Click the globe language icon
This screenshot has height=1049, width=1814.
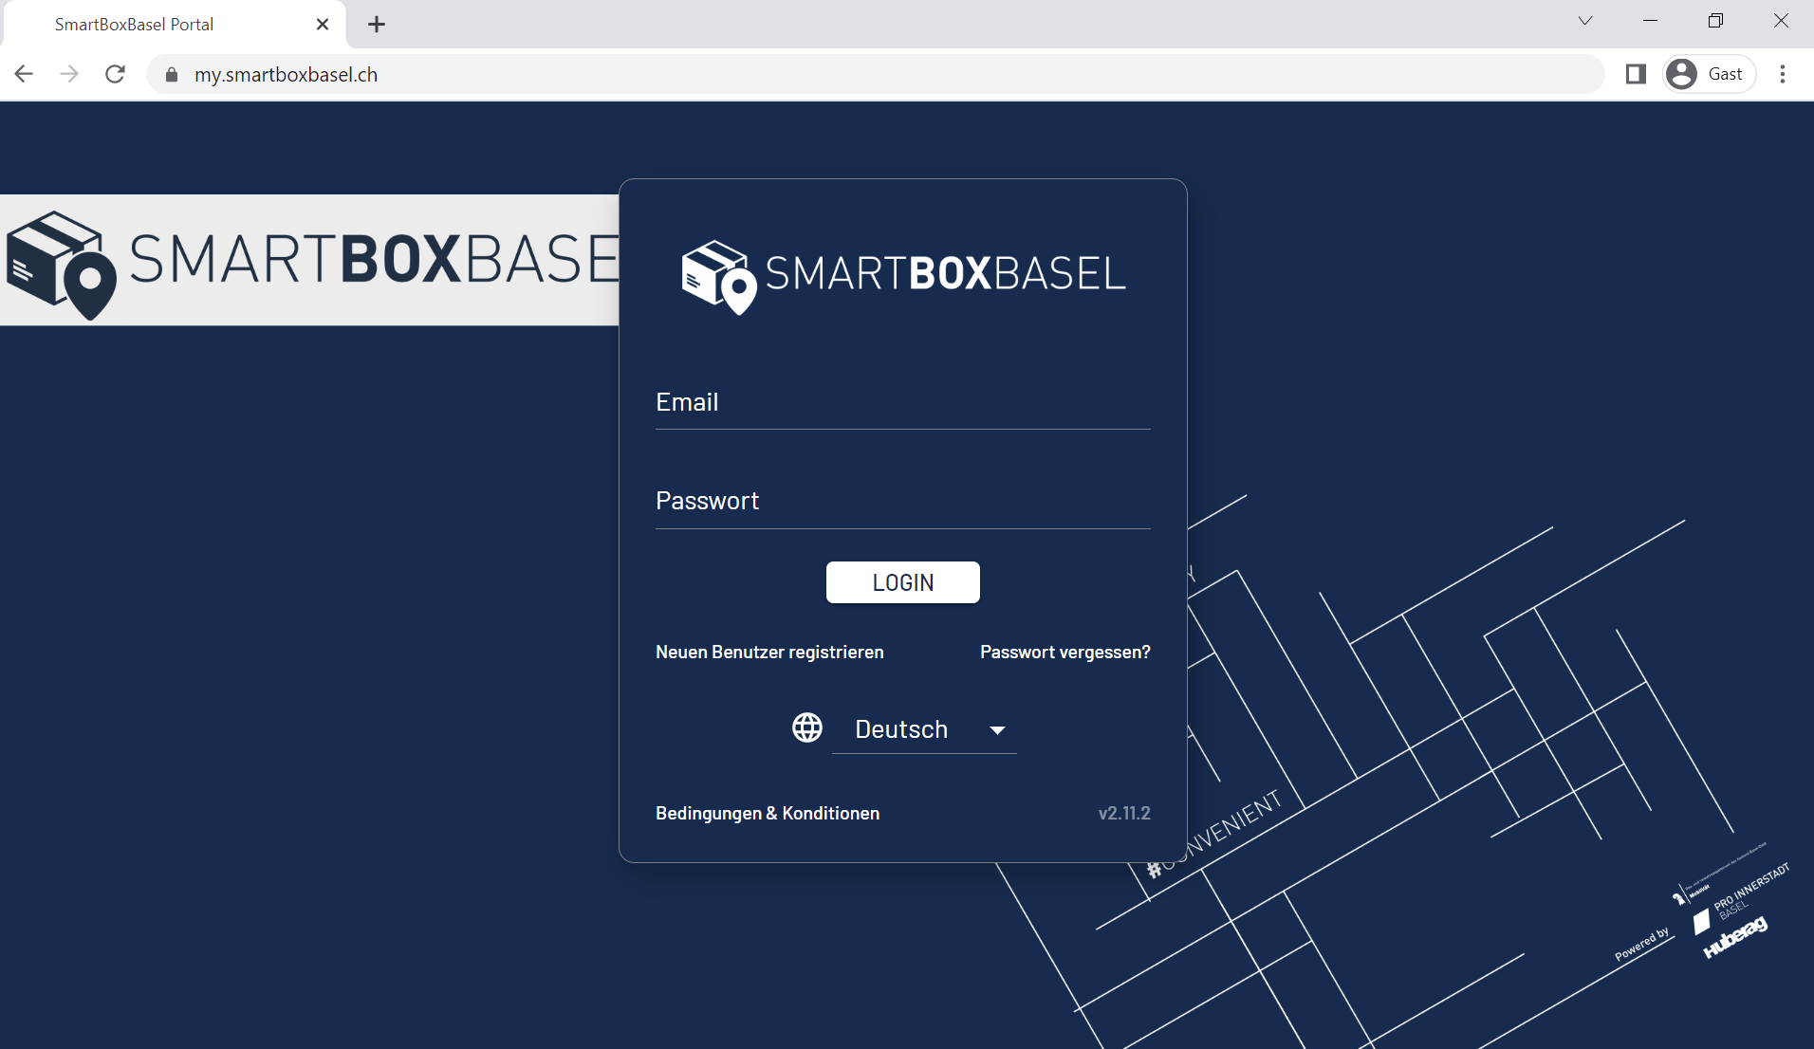[x=806, y=728]
